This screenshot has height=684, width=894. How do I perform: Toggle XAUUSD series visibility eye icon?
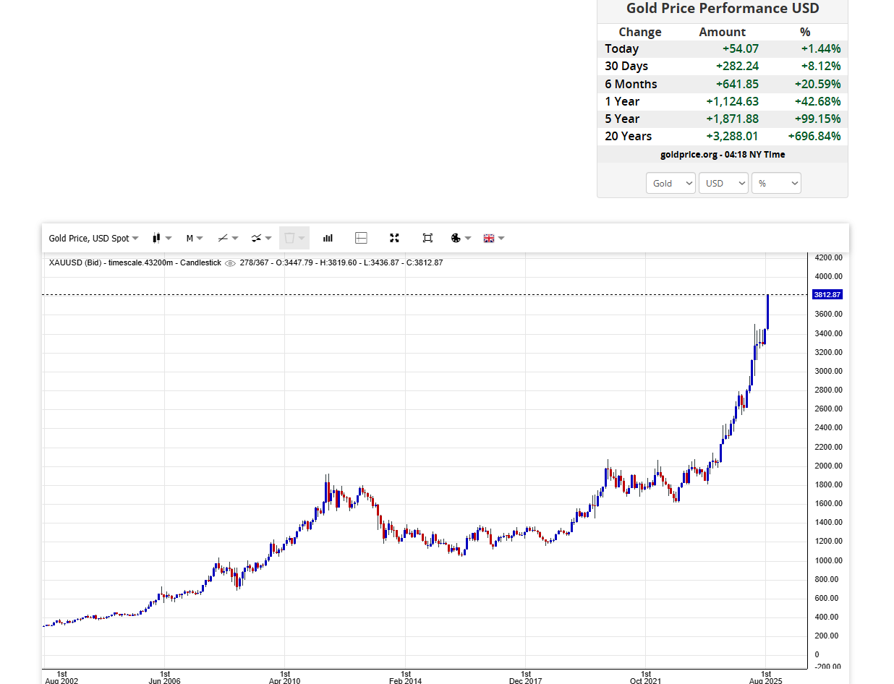pos(230,263)
